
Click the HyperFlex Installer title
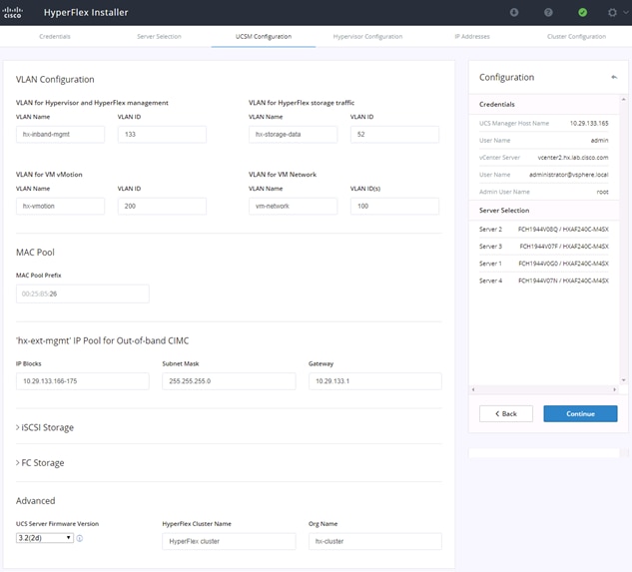(86, 13)
